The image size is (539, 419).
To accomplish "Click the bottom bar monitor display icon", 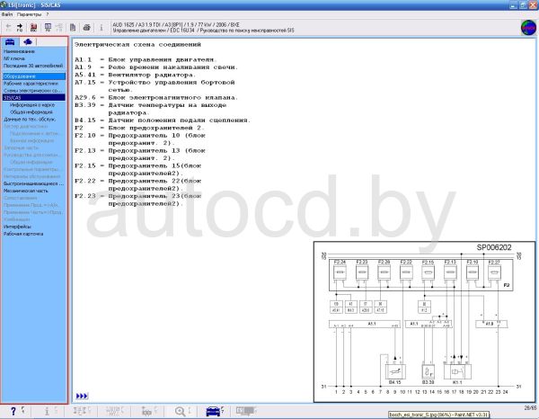I will click(x=246, y=411).
